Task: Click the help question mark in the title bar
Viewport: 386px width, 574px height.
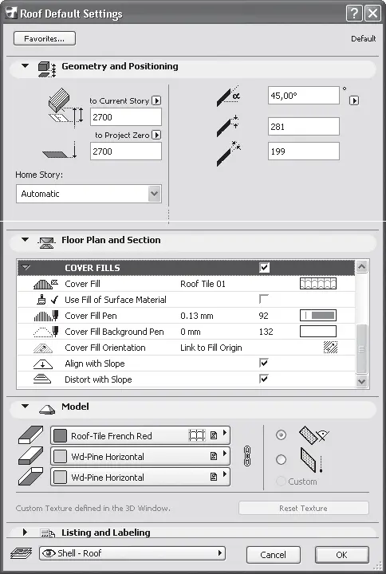Action: point(354,14)
